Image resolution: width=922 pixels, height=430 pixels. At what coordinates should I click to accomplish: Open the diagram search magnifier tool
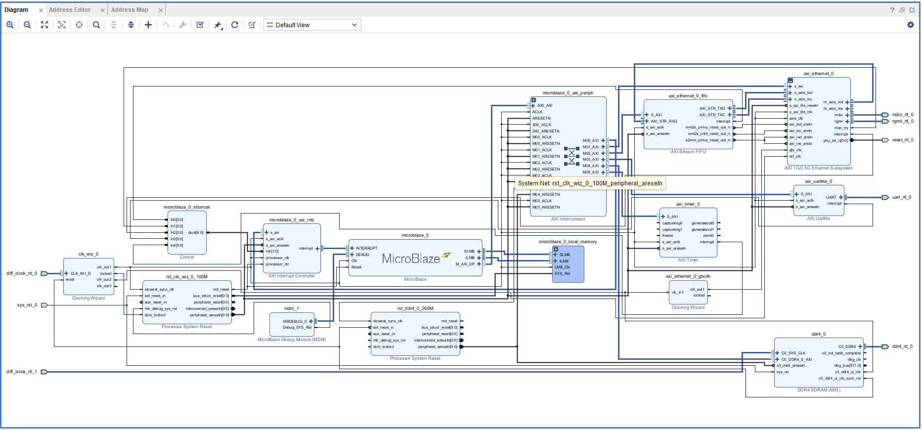coord(96,25)
